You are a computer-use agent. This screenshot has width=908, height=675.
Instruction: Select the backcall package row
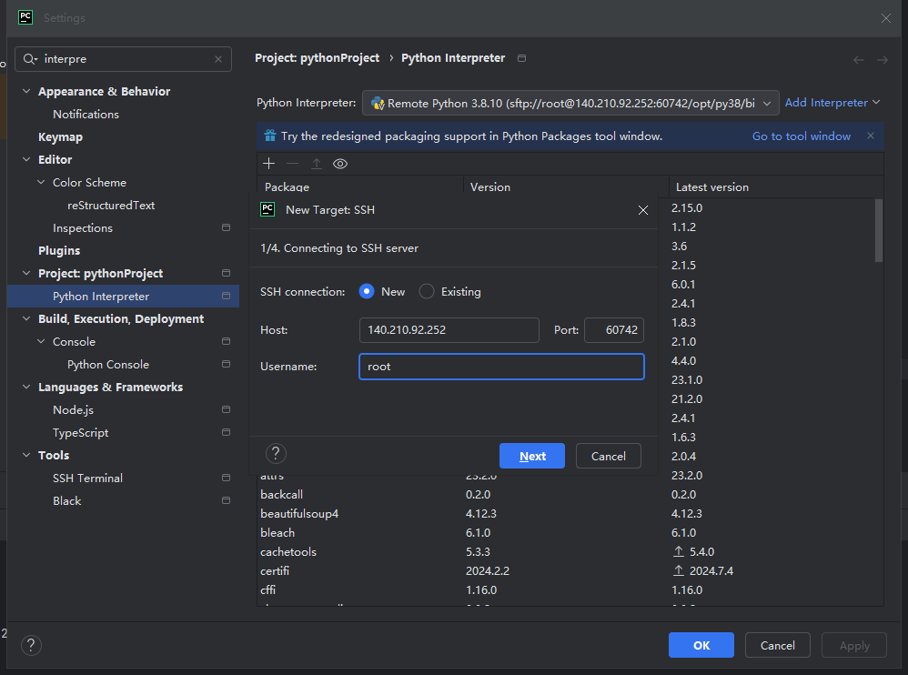[570, 494]
